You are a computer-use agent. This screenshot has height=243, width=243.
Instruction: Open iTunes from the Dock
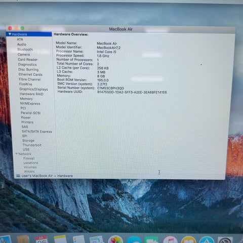point(170,239)
